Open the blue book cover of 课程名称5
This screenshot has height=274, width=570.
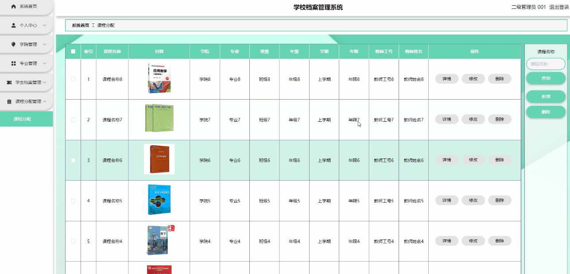click(159, 200)
